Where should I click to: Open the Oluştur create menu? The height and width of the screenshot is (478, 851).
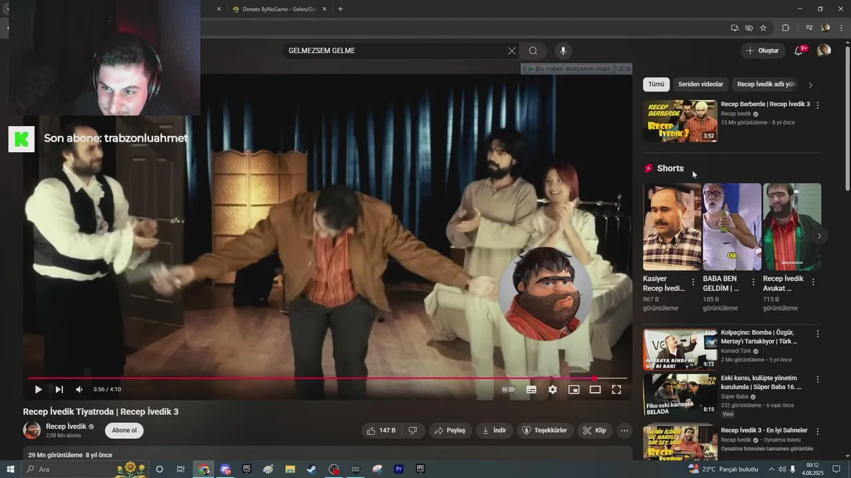click(763, 51)
